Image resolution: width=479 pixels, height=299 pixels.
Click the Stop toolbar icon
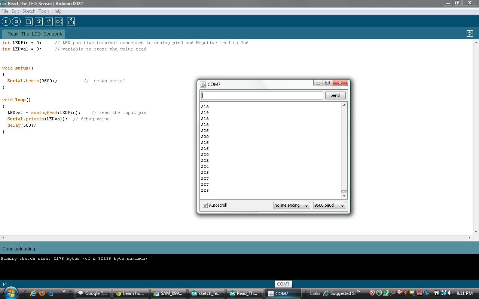(16, 21)
